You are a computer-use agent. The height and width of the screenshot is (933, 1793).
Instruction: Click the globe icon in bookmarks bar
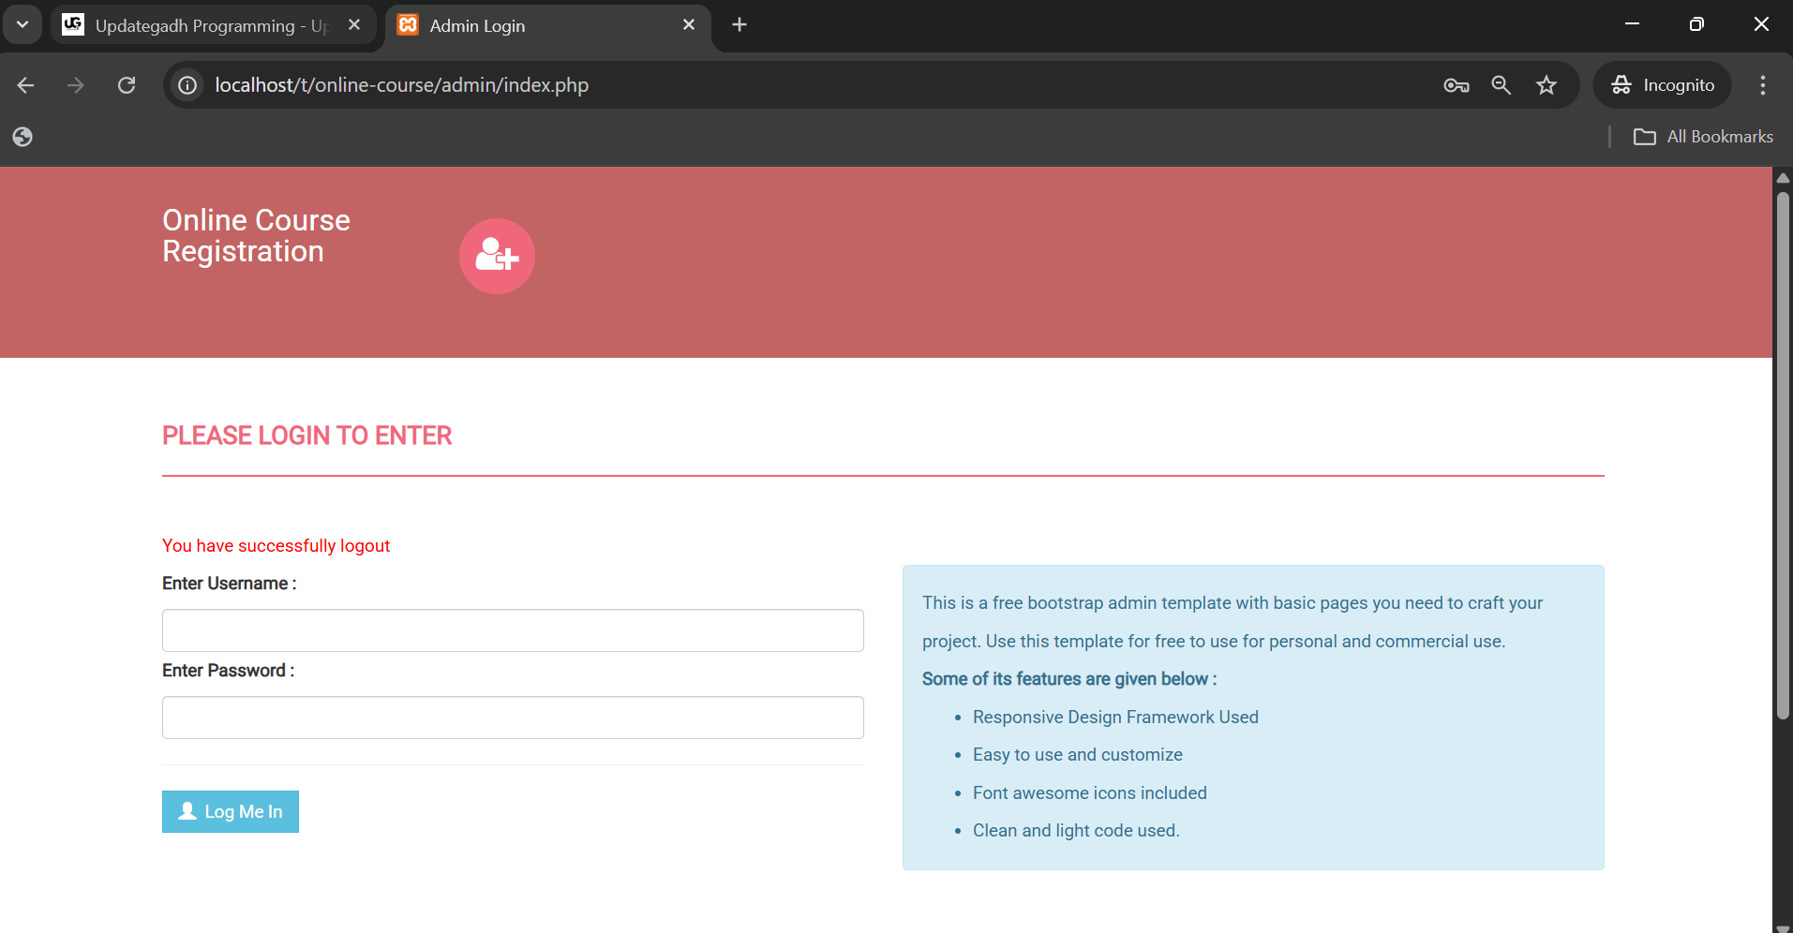coord(22,137)
